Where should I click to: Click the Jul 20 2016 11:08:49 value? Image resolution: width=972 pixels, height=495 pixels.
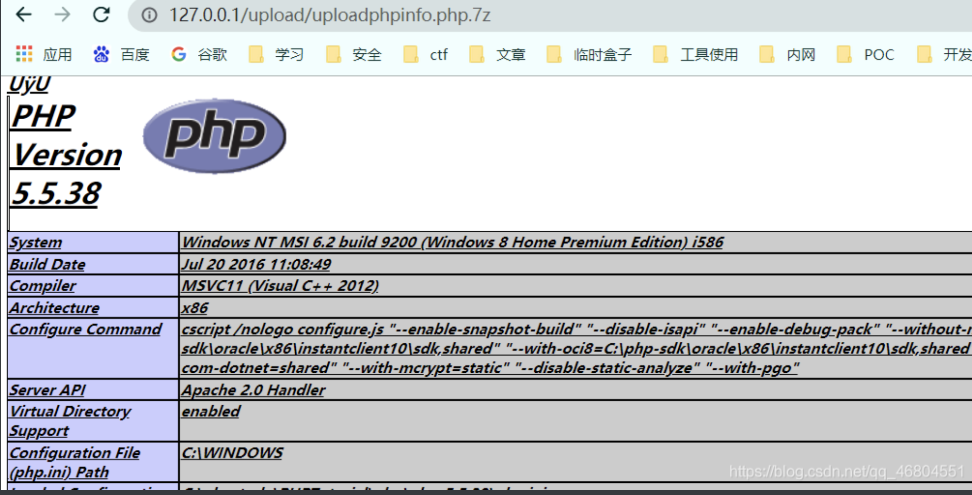click(x=256, y=264)
